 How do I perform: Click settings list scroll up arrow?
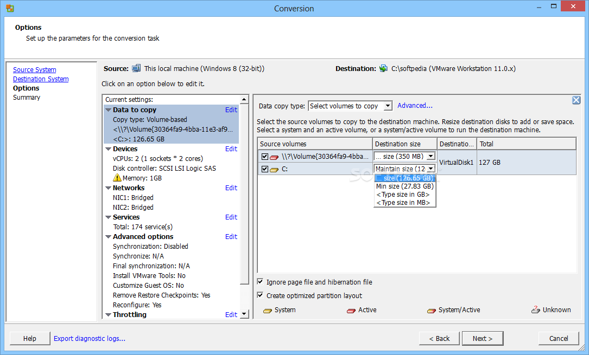[x=244, y=99]
